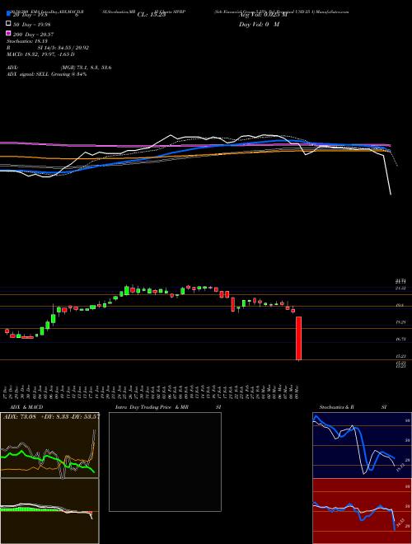412x544 pixels.
Task: Click the blue Stochastics indicator panel
Action: (x=362, y=445)
